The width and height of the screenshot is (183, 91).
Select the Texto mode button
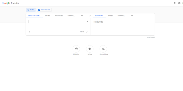point(31,10)
